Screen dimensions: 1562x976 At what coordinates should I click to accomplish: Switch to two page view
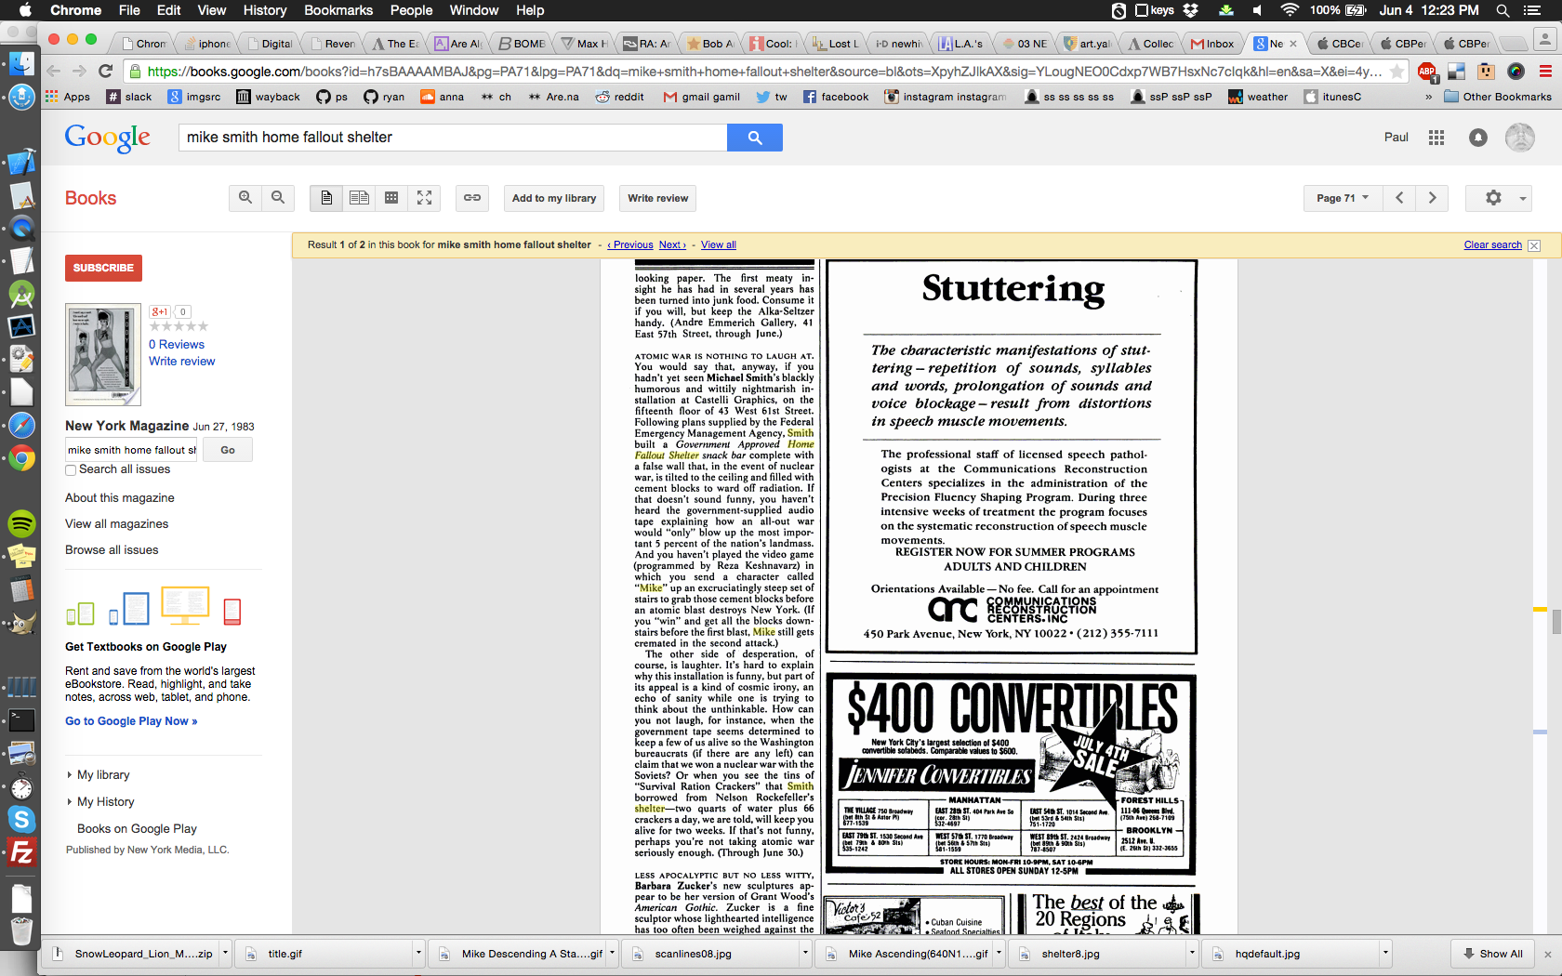coord(359,198)
